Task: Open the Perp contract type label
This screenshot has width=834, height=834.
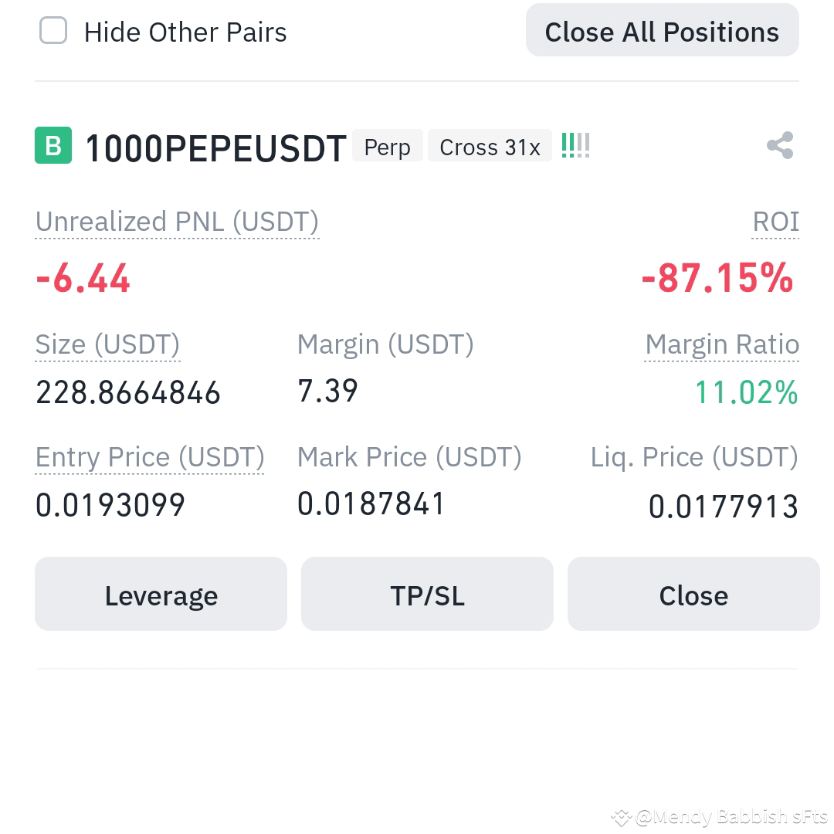Action: point(388,147)
